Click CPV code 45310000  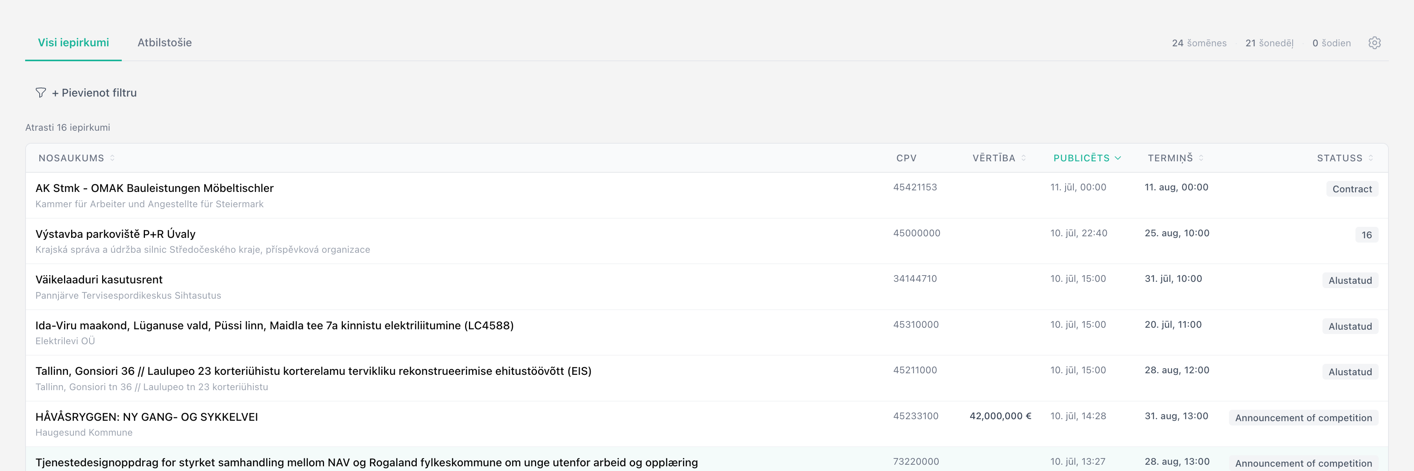[x=916, y=325]
